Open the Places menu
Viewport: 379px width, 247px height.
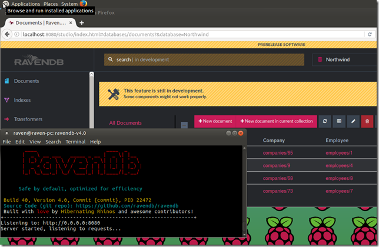click(51, 4)
